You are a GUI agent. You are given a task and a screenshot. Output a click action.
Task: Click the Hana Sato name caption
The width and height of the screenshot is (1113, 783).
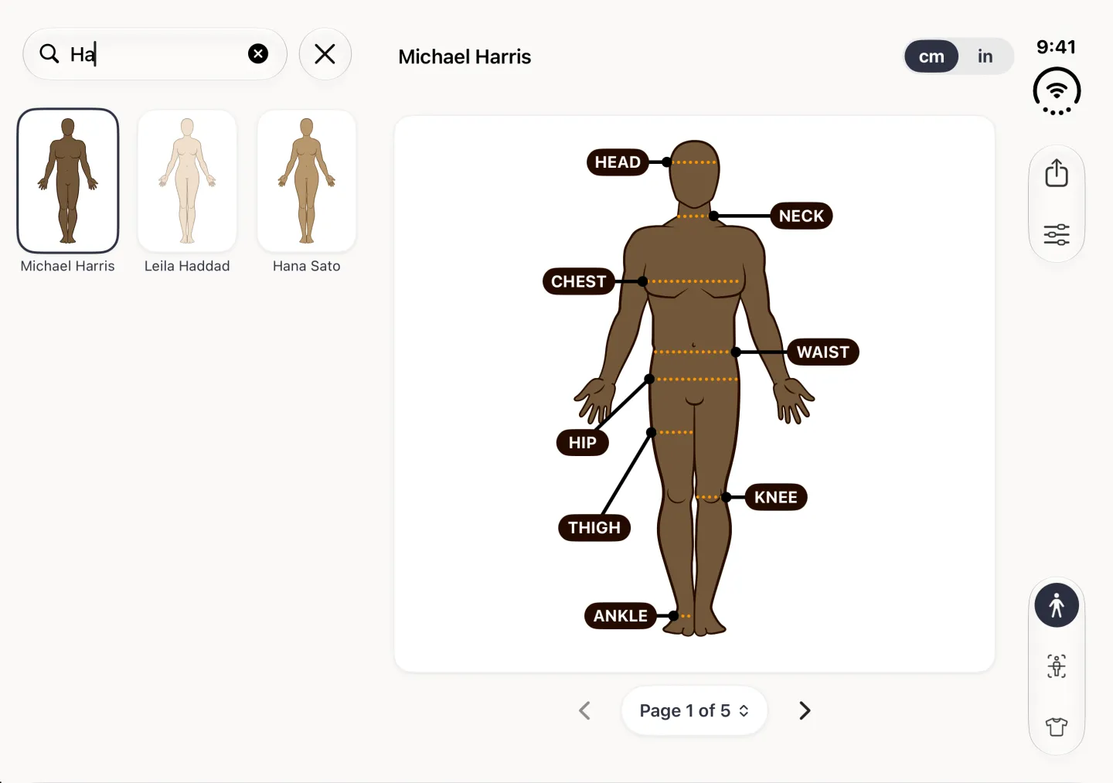coord(307,266)
